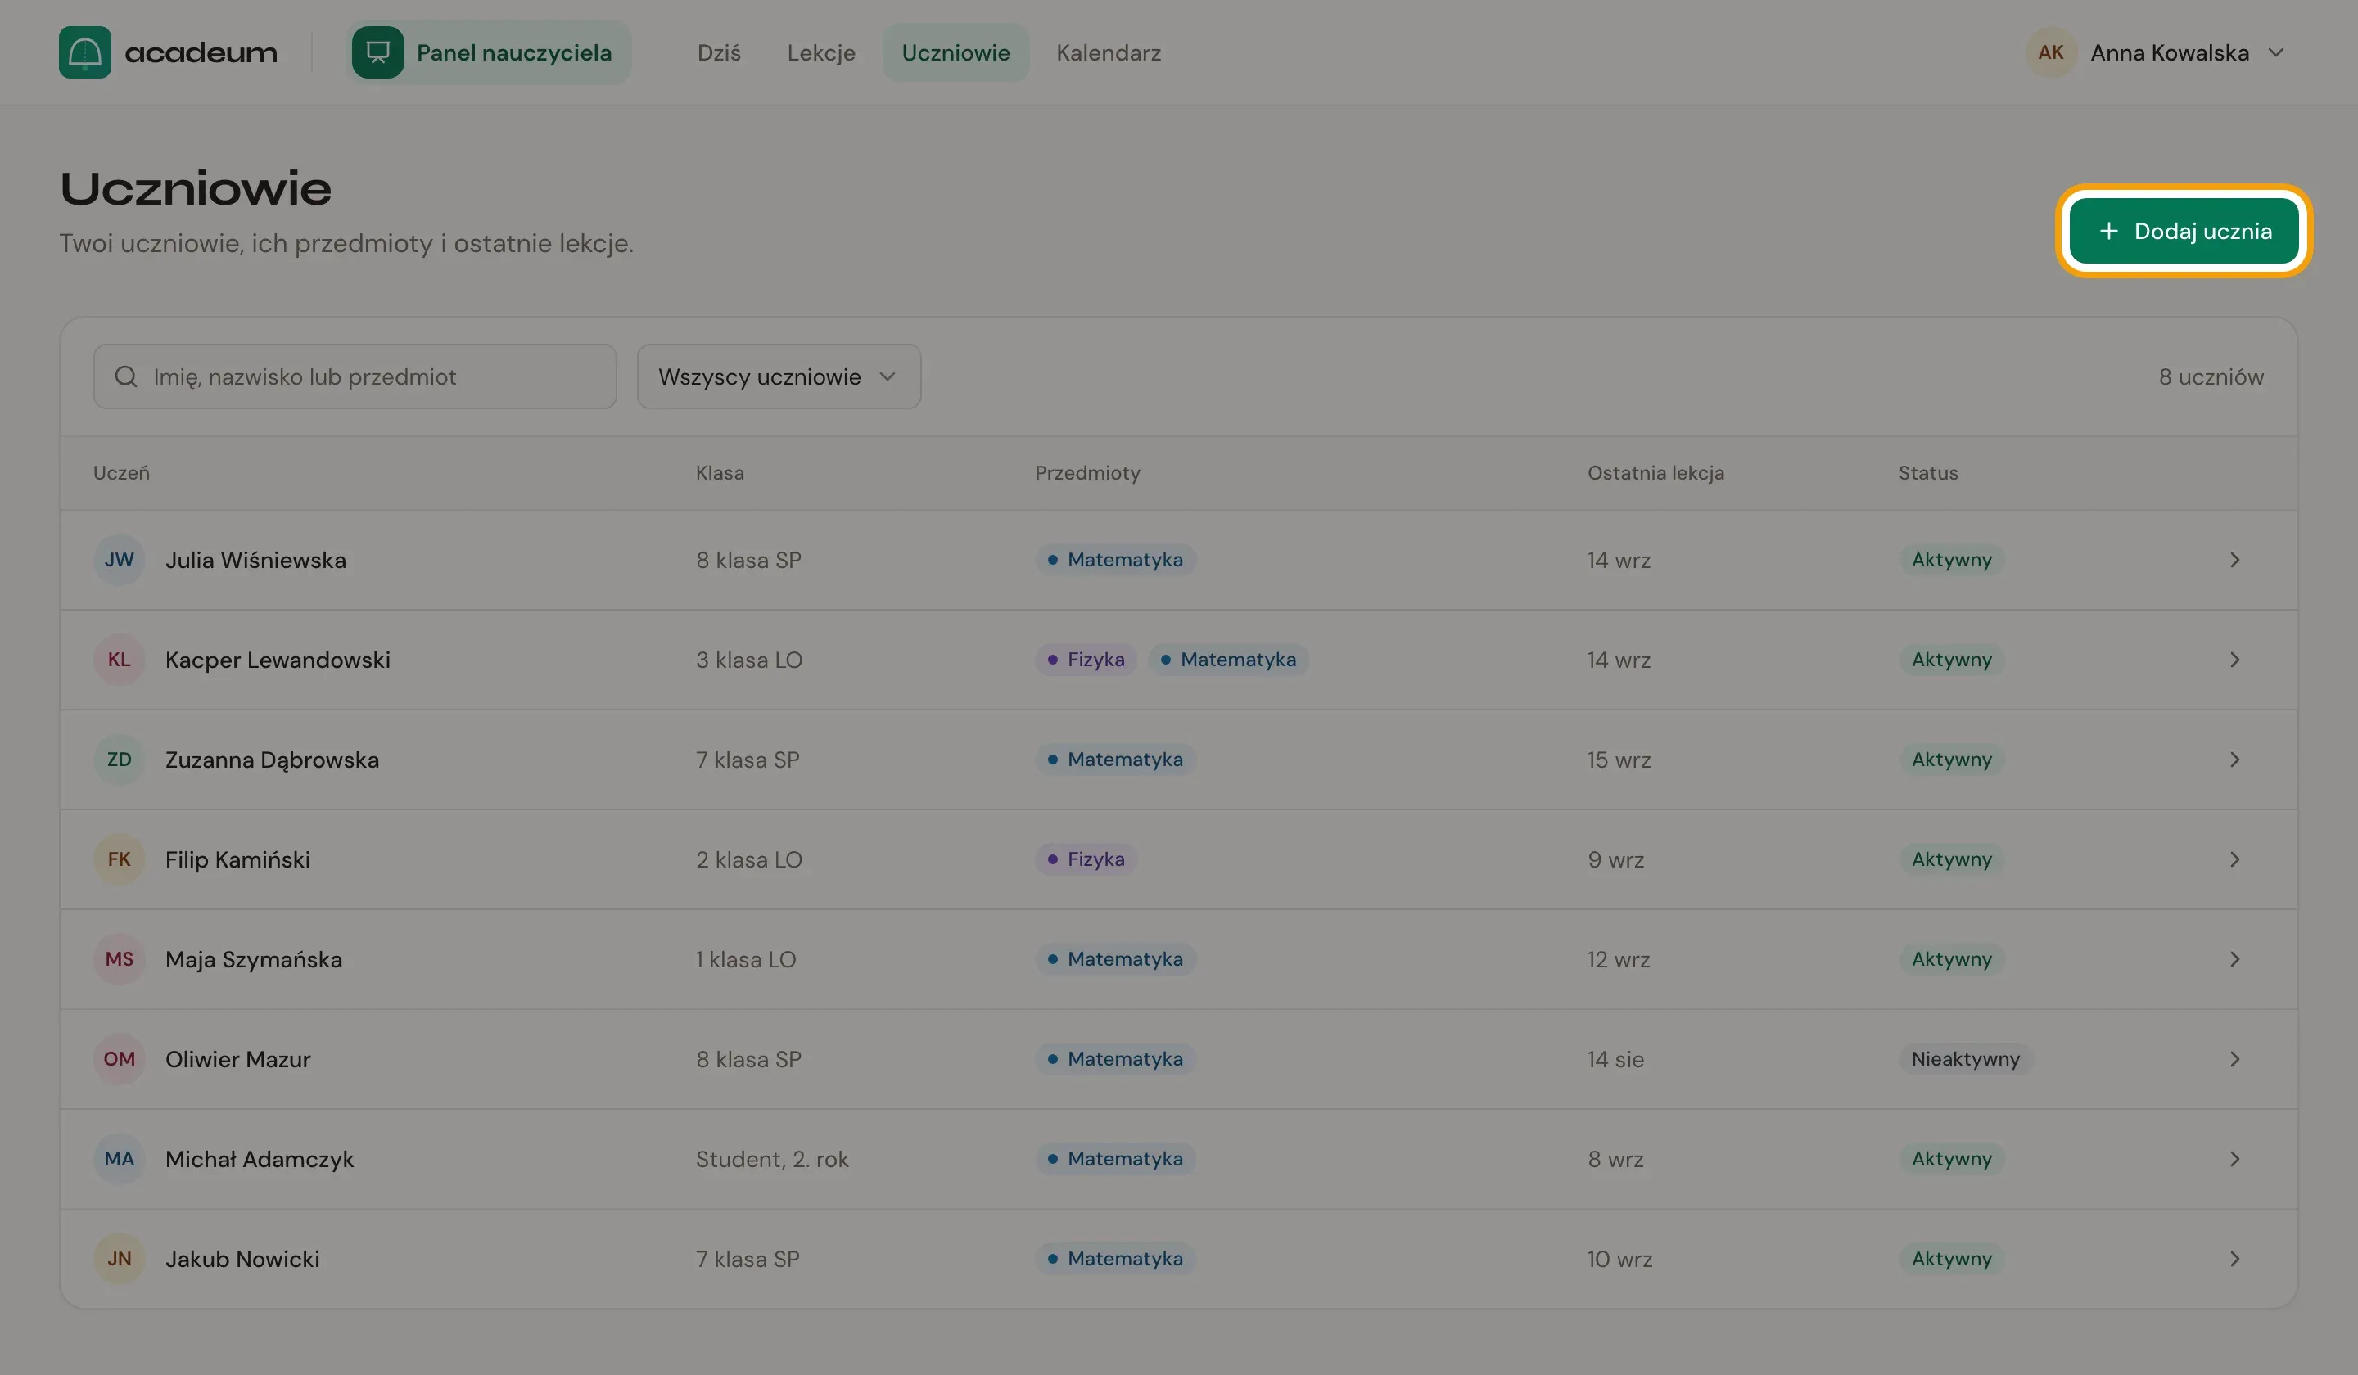Go to the Kalendarz tab
This screenshot has height=1375, width=2358.
coord(1108,52)
